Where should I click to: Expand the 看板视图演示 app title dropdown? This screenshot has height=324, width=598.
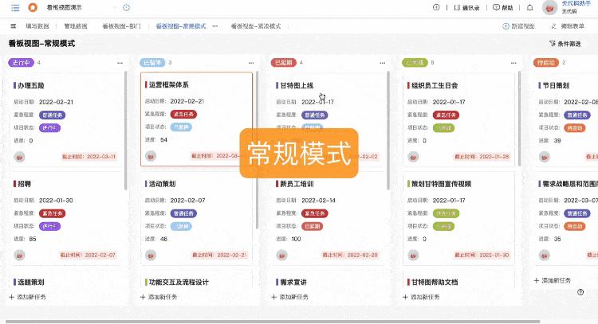[x=114, y=8]
